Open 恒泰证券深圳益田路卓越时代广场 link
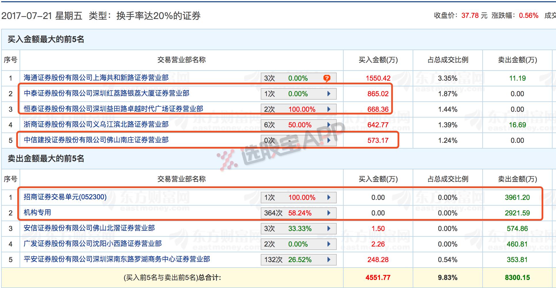The height and width of the screenshot is (288, 556). coord(113,109)
